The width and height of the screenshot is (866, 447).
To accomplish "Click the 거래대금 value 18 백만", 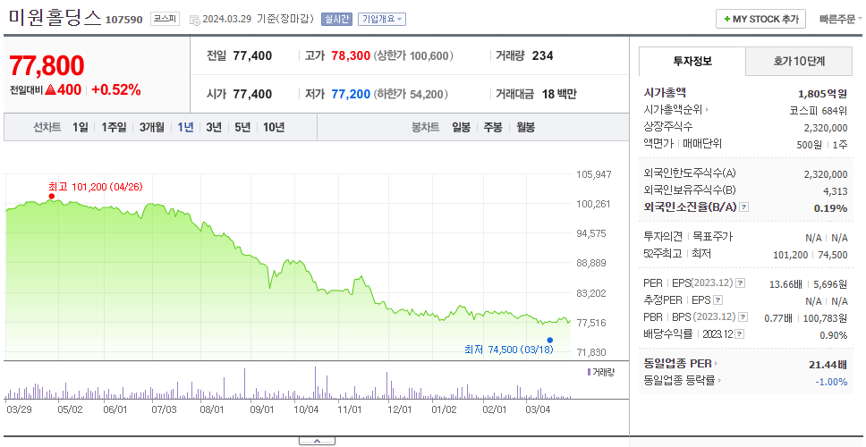I will click(x=559, y=95).
